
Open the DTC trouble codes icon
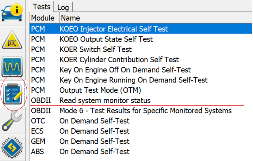pyautogui.click(x=12, y=40)
